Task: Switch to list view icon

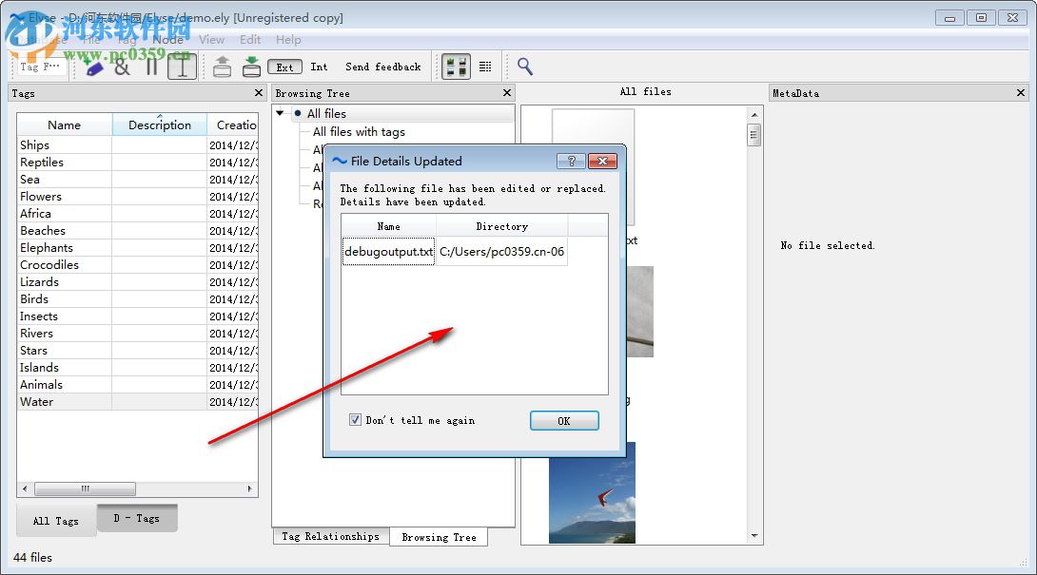Action: click(485, 67)
